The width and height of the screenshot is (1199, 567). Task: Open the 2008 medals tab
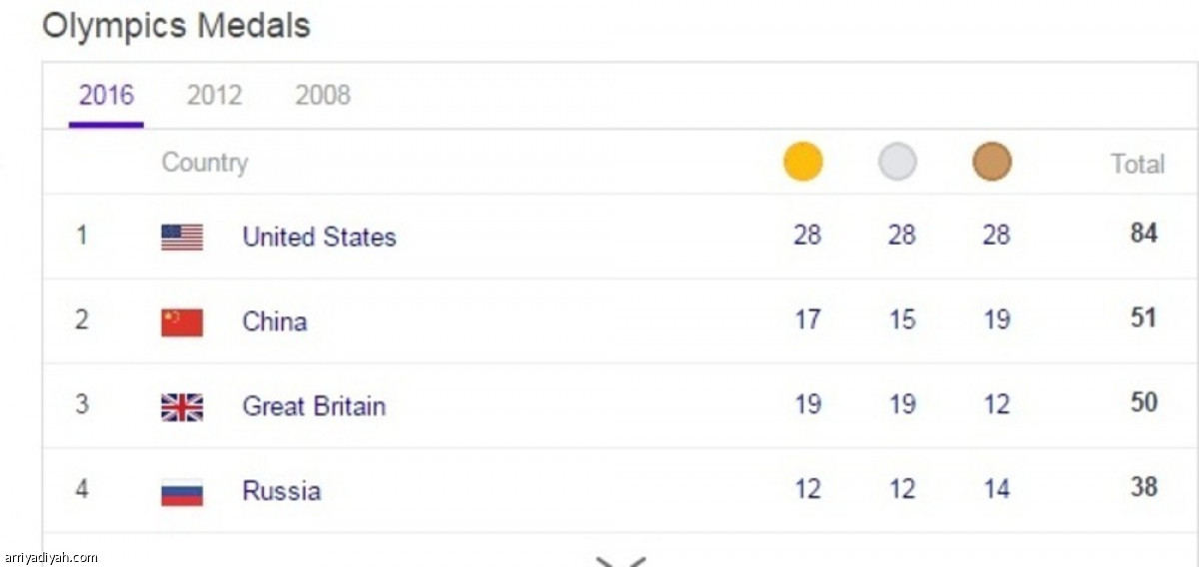(x=323, y=96)
